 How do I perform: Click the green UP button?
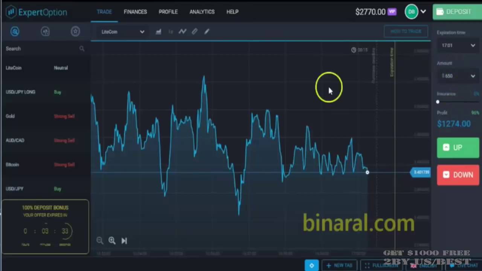click(458, 148)
